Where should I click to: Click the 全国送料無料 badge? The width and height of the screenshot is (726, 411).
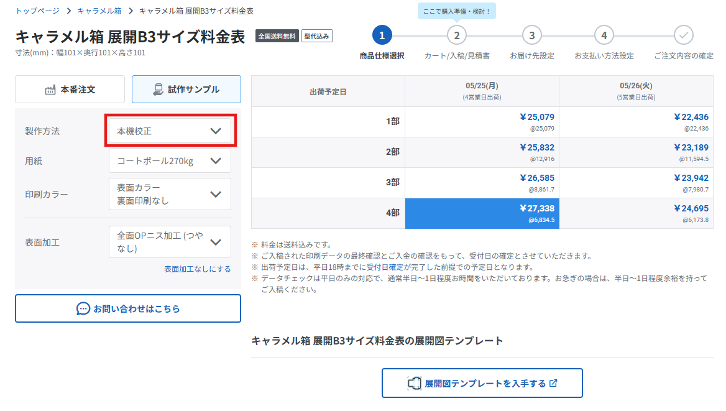tap(277, 36)
